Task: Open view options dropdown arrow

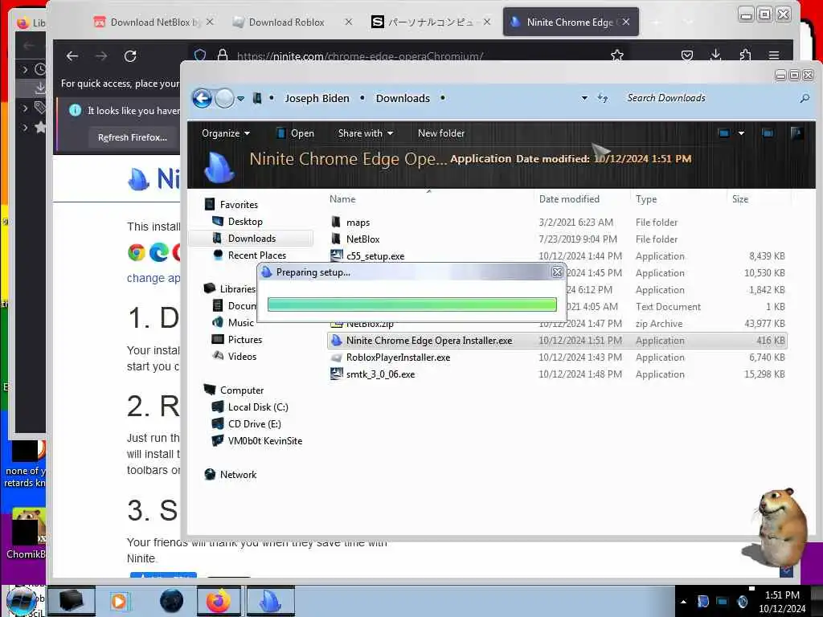Action: [741, 133]
